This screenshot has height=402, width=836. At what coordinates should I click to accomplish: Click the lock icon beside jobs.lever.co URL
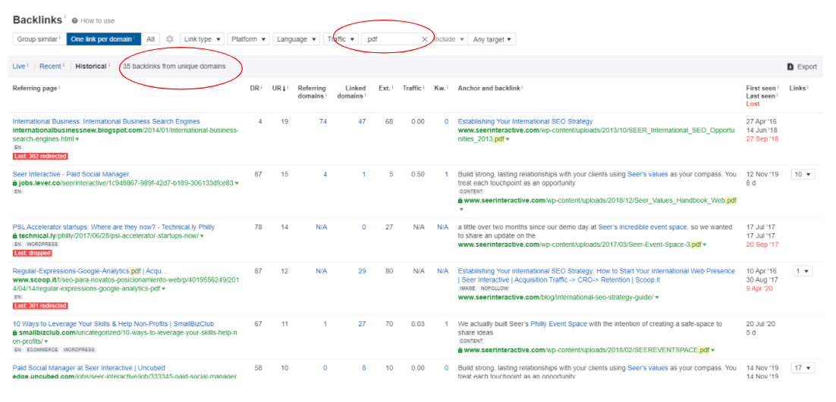[15, 183]
